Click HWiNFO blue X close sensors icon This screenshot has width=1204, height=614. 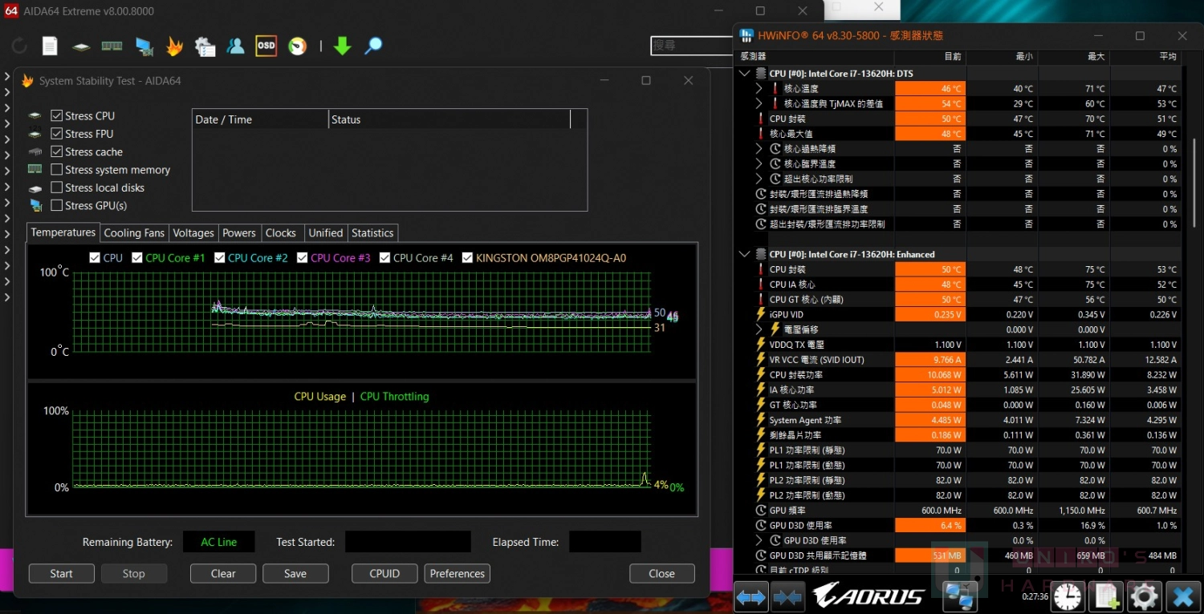coord(1182,596)
